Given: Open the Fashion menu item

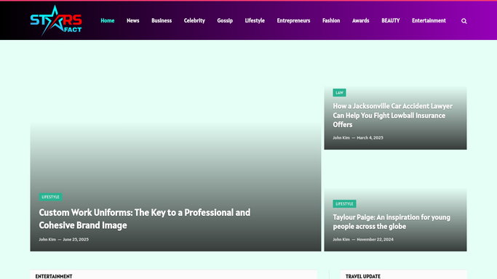Looking at the screenshot, I should (x=331, y=20).
